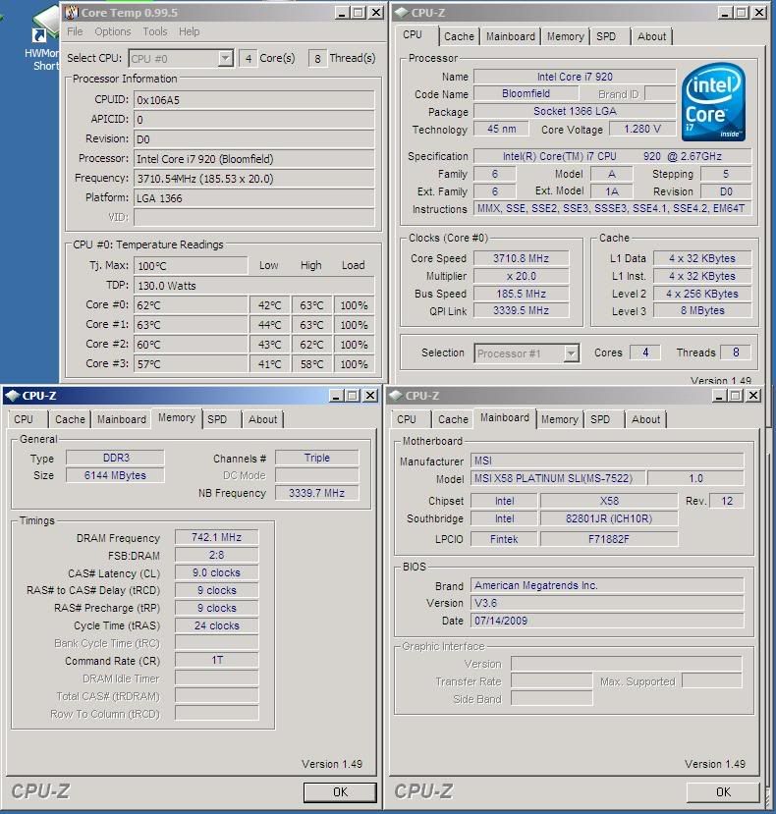Click the Core #3 temperature 57°C field
The height and width of the screenshot is (814, 776).
(x=191, y=364)
